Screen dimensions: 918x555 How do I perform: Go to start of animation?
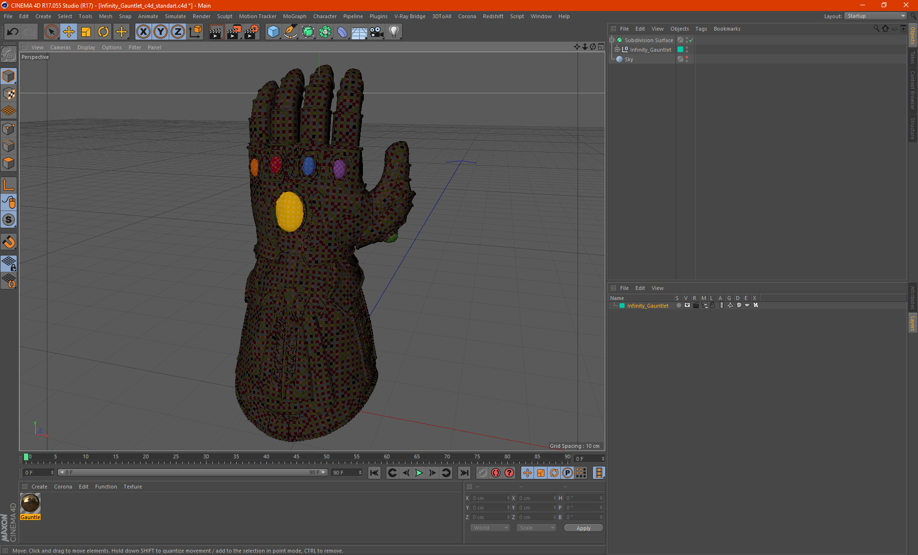pos(374,473)
